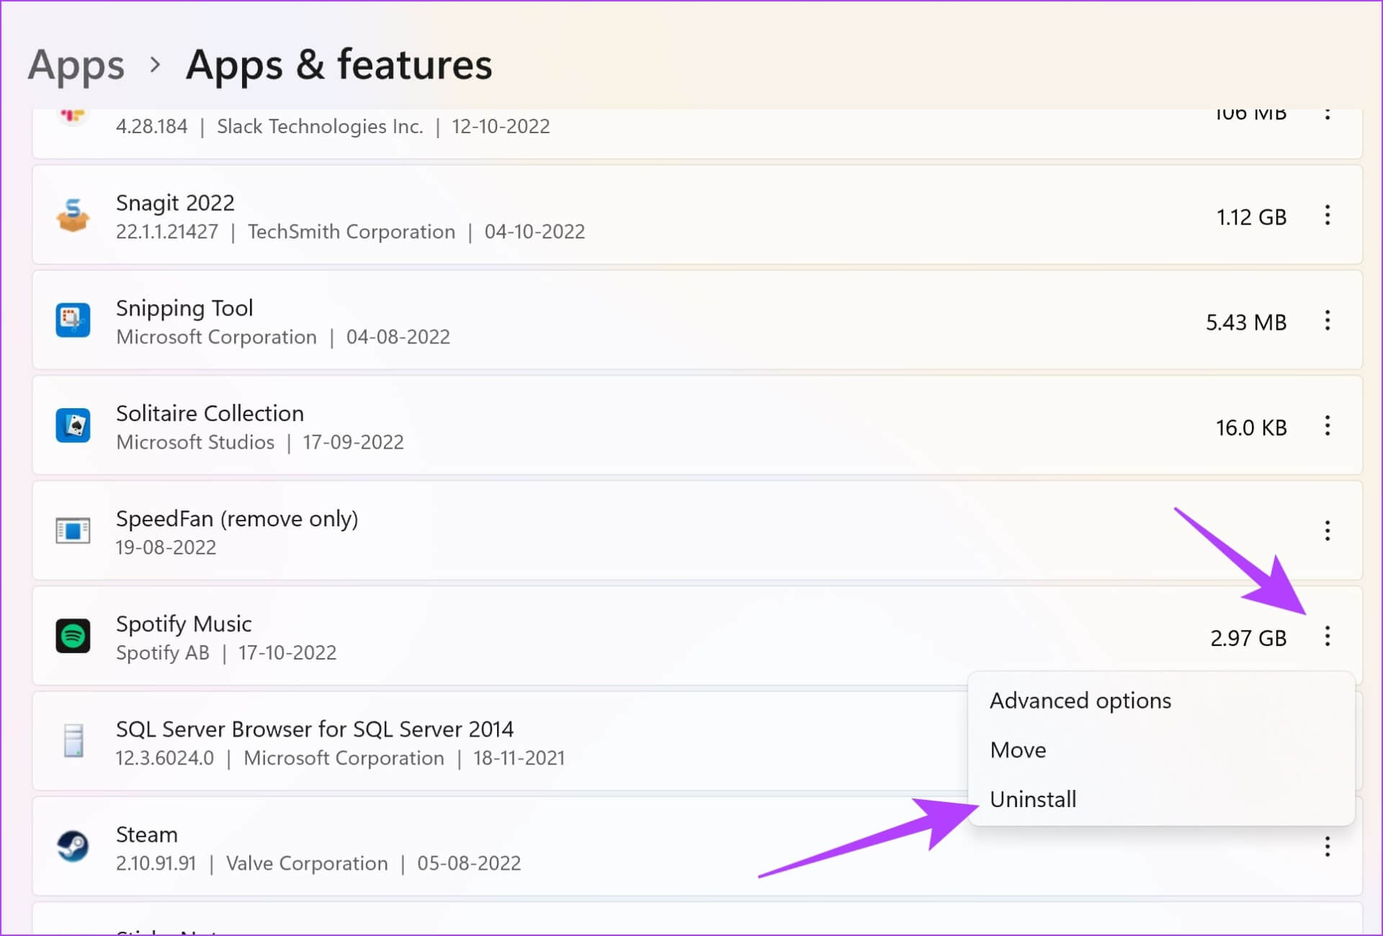Click the Solitaire Collection app icon
This screenshot has width=1383, height=936.
[73, 426]
